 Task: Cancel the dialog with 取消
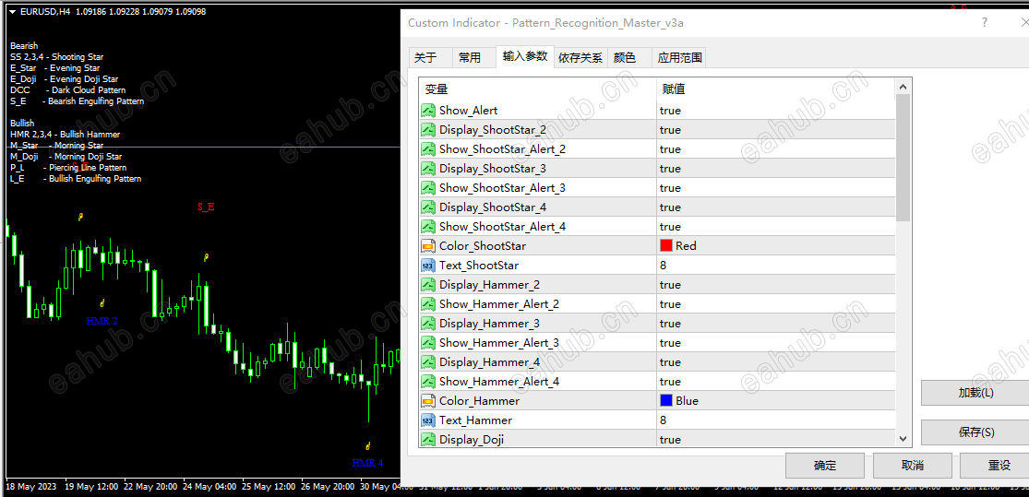pyautogui.click(x=912, y=466)
